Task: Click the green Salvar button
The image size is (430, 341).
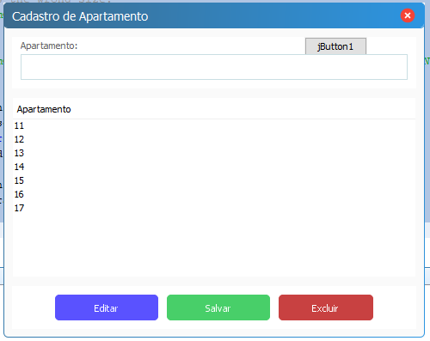Action: tap(218, 308)
